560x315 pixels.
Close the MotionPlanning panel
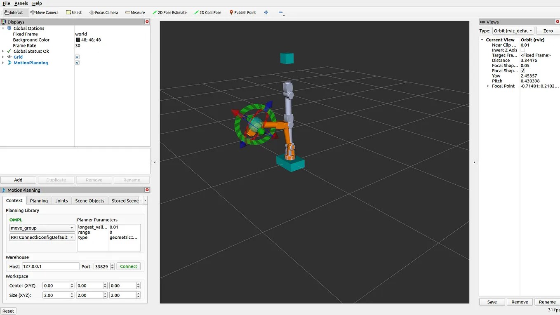147,190
